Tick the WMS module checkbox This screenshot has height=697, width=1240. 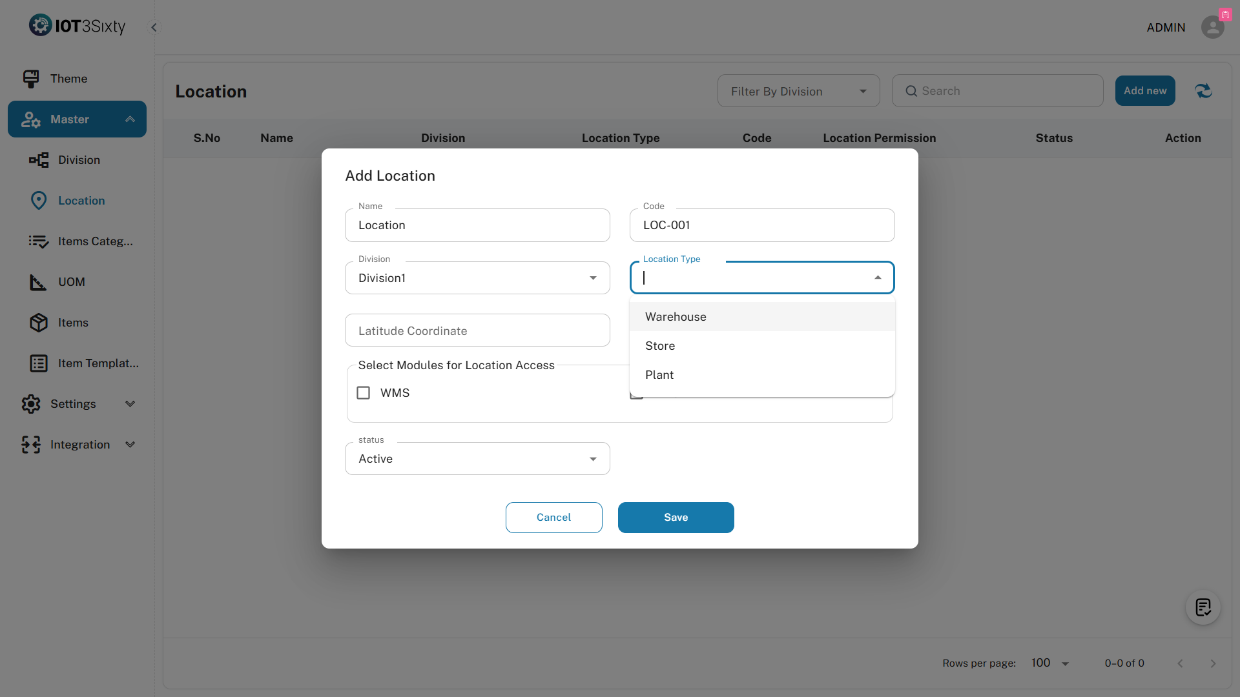point(364,393)
